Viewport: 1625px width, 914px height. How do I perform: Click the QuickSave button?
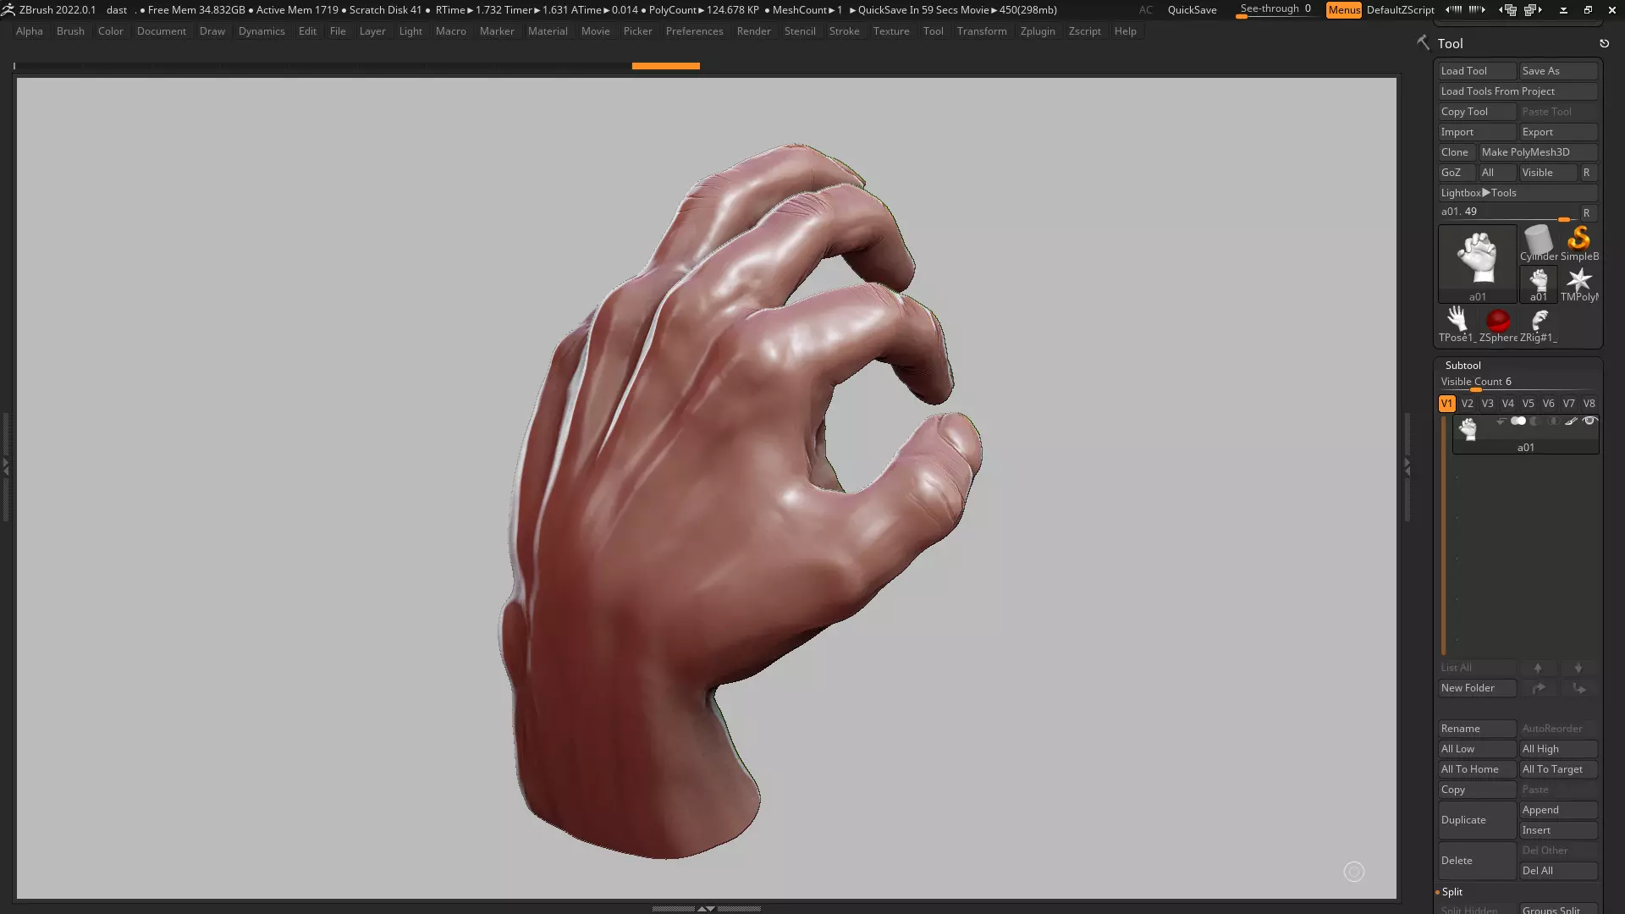pyautogui.click(x=1192, y=10)
